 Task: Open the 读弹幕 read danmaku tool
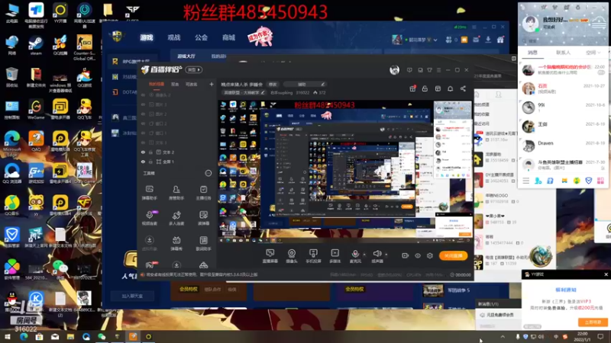tap(203, 218)
